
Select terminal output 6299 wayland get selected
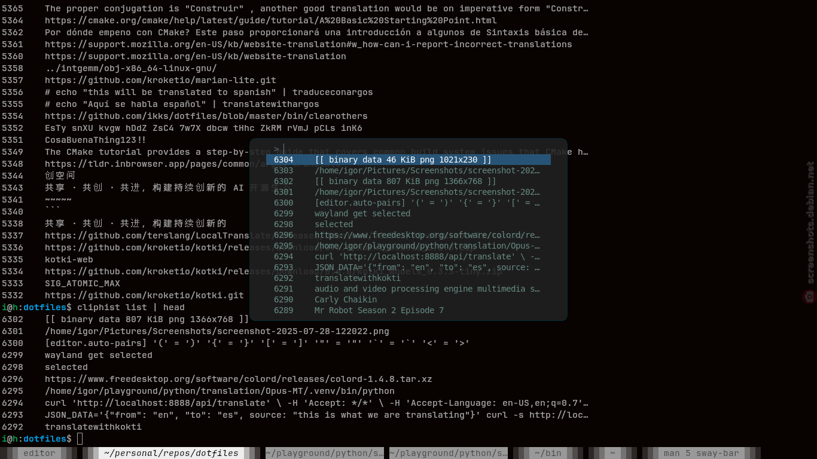click(x=99, y=355)
